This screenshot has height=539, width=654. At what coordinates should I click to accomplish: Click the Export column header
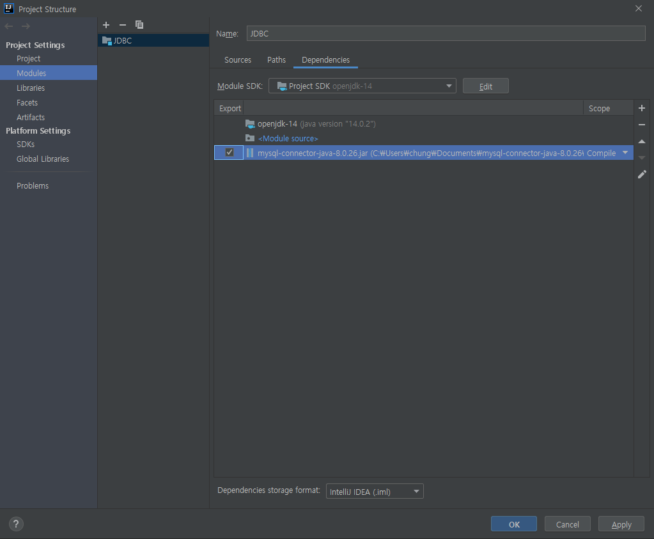(x=230, y=108)
